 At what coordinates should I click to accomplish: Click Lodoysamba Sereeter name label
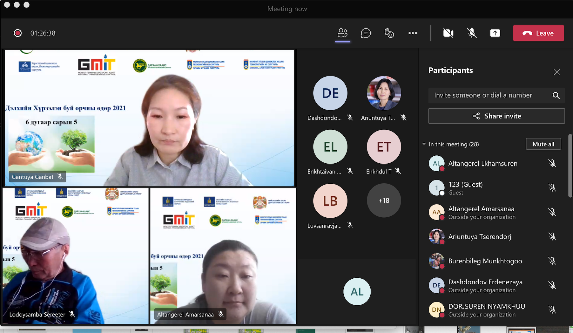tap(37, 315)
